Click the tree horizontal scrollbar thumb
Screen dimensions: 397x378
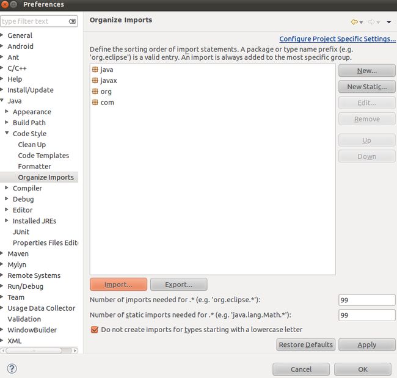(x=34, y=351)
